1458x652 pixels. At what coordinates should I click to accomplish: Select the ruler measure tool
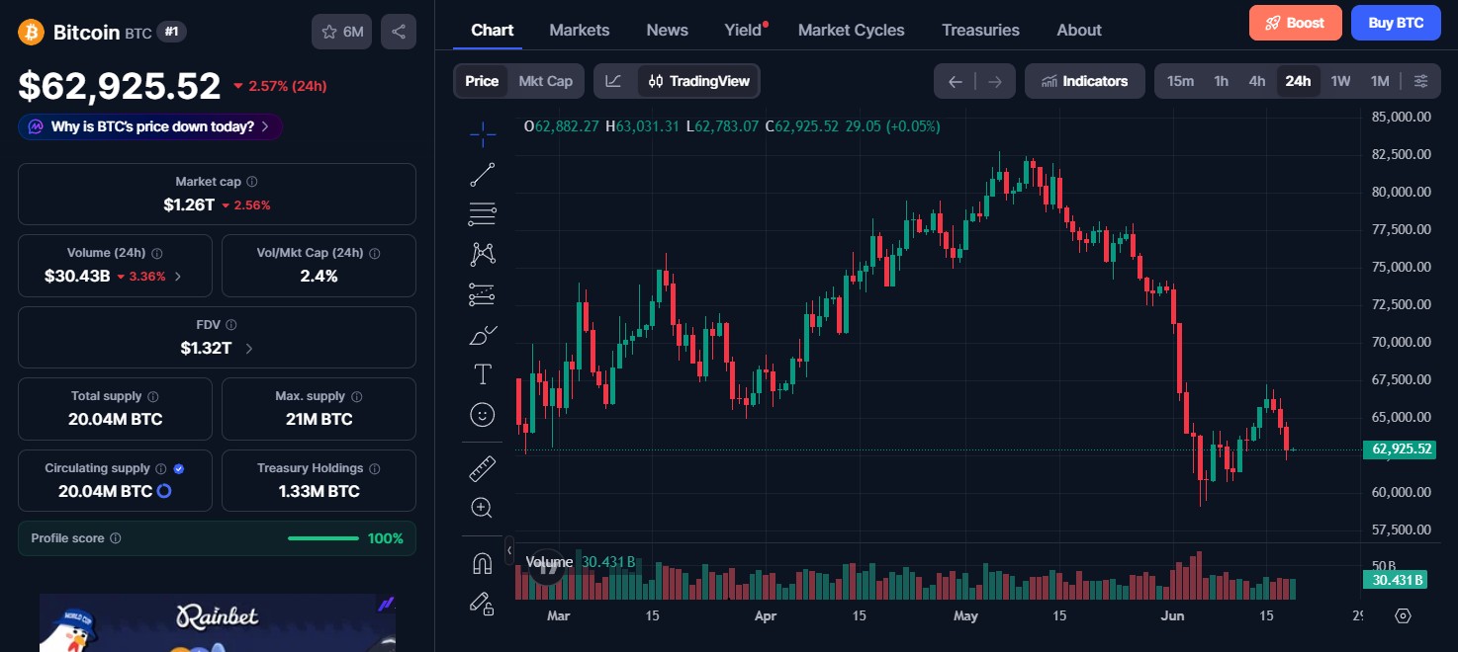pos(483,467)
